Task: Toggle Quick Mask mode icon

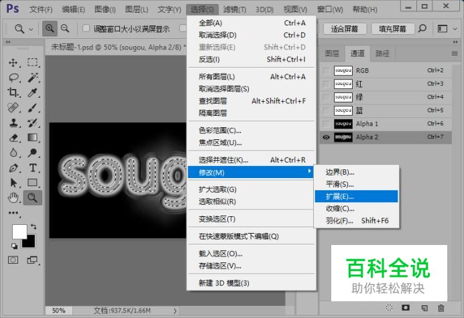Action: pos(13,260)
